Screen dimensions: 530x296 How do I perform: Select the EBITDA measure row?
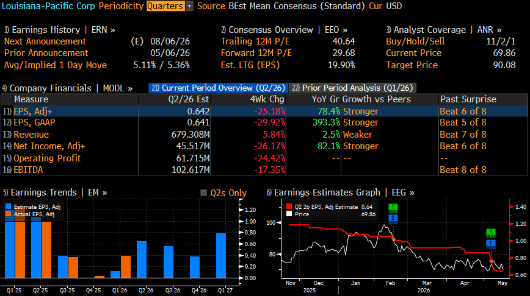point(264,169)
